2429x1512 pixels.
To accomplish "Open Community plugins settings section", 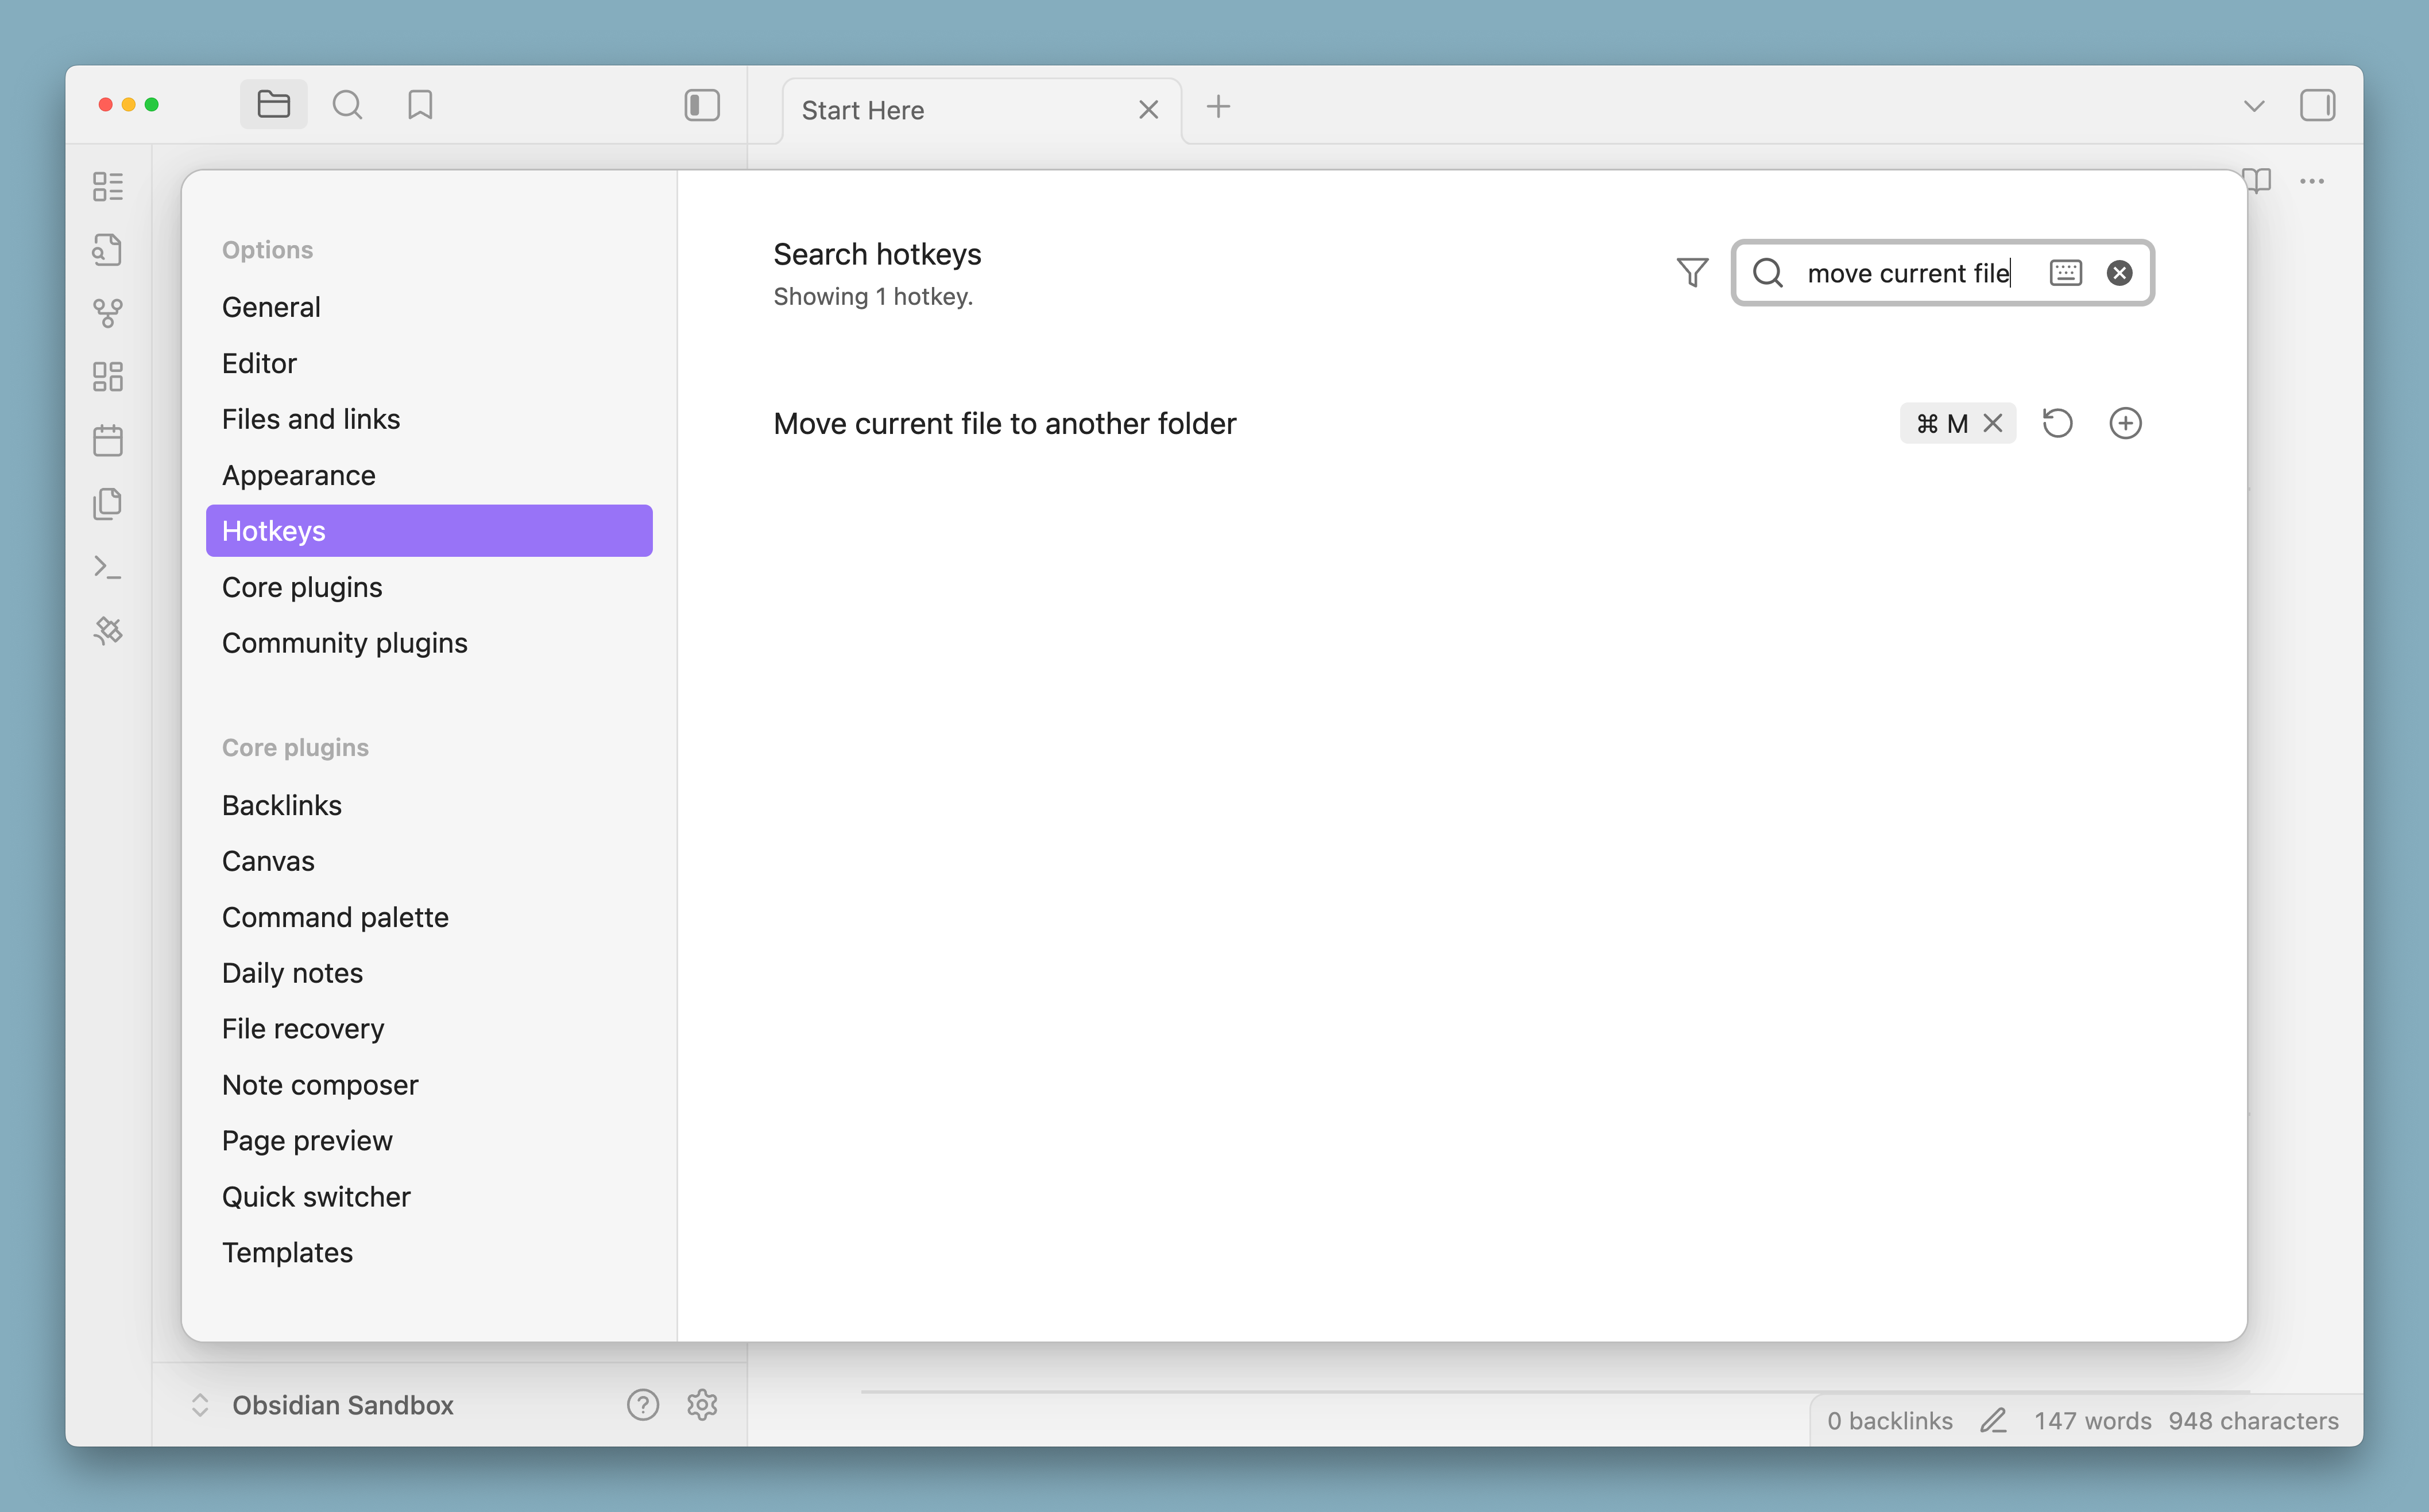I will point(344,643).
